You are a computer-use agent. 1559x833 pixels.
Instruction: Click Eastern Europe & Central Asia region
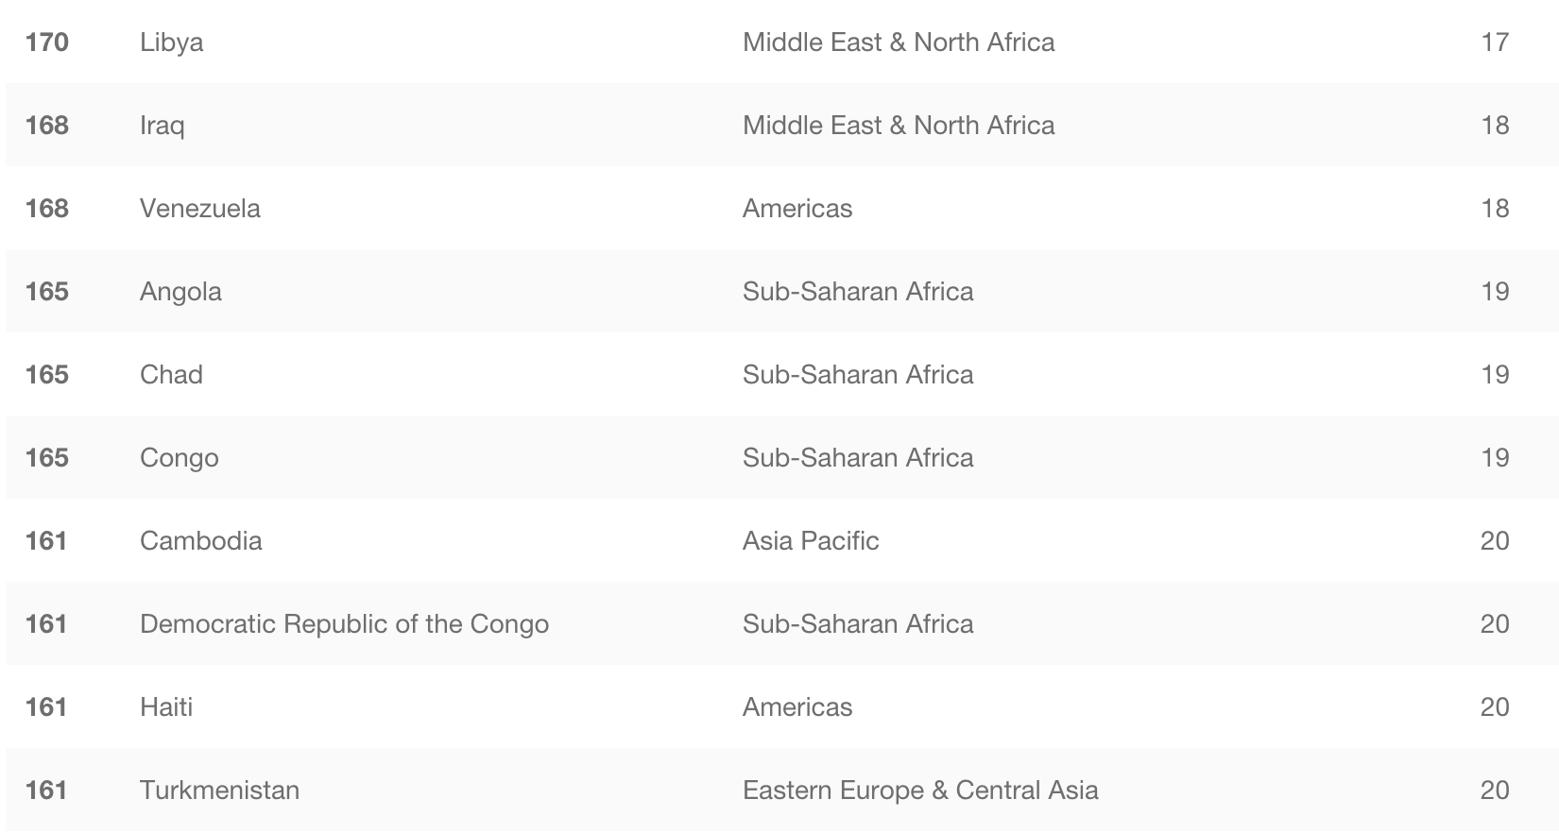pos(920,790)
